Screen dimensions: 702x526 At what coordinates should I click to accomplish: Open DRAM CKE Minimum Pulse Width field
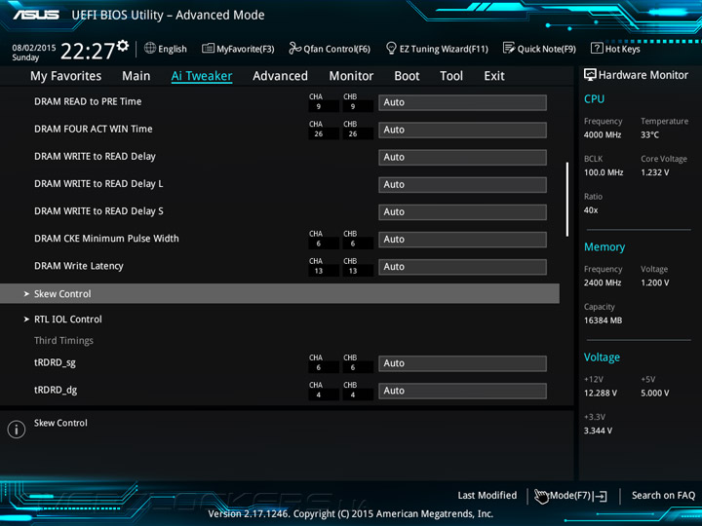tap(462, 240)
